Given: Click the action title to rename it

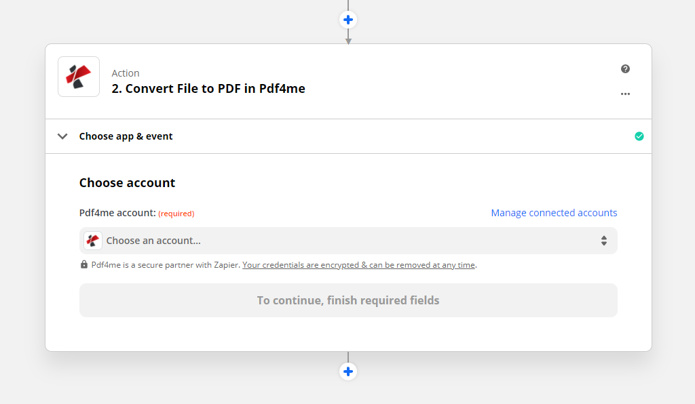Looking at the screenshot, I should pyautogui.click(x=208, y=88).
